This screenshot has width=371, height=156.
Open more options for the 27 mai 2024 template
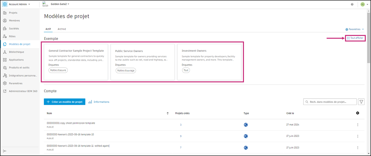point(358,125)
